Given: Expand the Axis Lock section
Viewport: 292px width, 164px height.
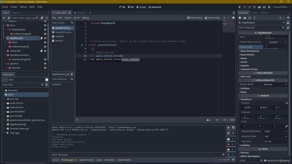Looking at the screenshot, I should (245, 77).
